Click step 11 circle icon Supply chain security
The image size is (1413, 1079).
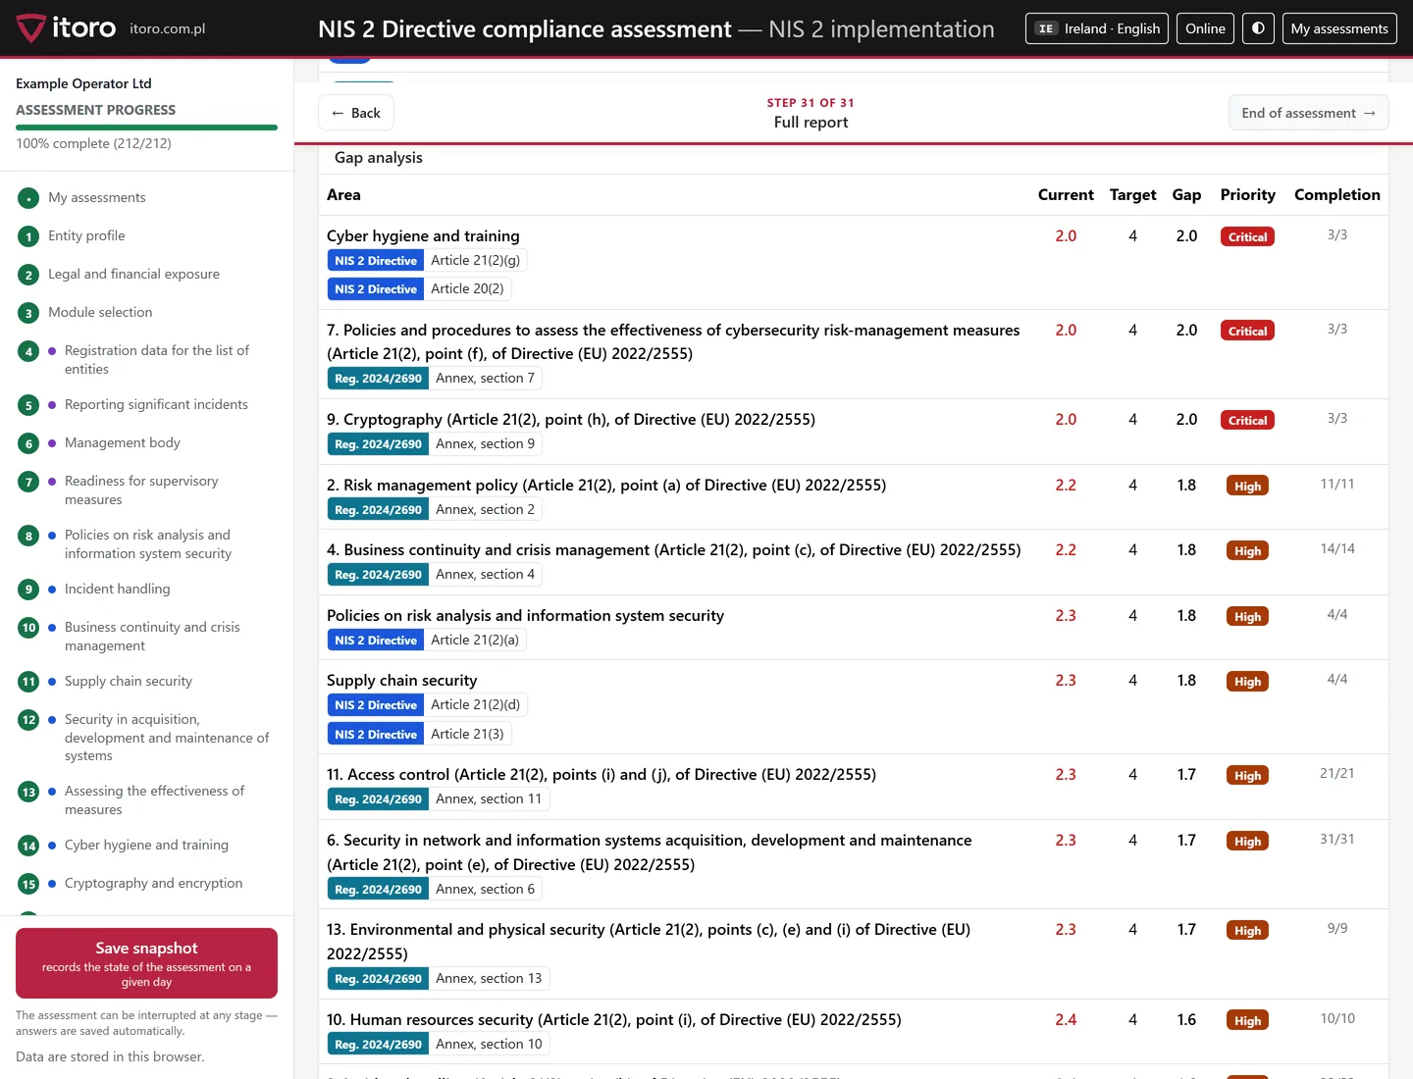(x=28, y=682)
